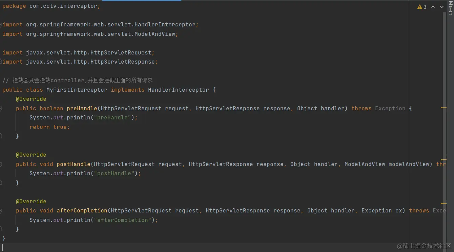The height and width of the screenshot is (252, 454).
Task: Click preHandle method name in declaration
Action: pos(82,109)
